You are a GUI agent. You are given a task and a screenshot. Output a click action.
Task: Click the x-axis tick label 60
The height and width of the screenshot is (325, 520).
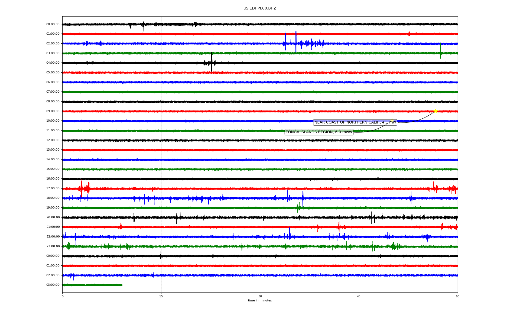[x=457, y=296]
